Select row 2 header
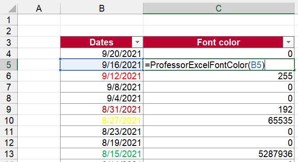The width and height of the screenshot is (298, 162). coord(8,31)
